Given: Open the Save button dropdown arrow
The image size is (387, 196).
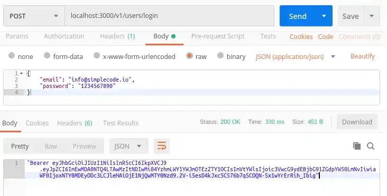Looking at the screenshot, I should [372, 16].
